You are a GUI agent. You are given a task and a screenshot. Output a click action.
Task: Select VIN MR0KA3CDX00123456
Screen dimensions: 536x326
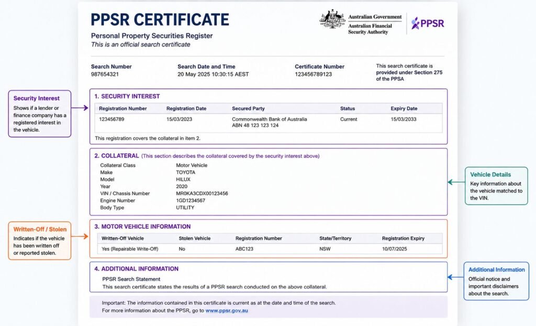coord(202,193)
